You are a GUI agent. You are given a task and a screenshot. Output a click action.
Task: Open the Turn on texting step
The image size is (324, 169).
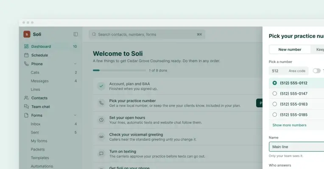(178, 153)
